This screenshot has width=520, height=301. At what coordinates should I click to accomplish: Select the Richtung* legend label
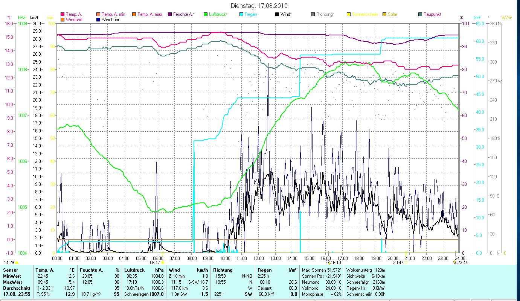[x=325, y=15]
